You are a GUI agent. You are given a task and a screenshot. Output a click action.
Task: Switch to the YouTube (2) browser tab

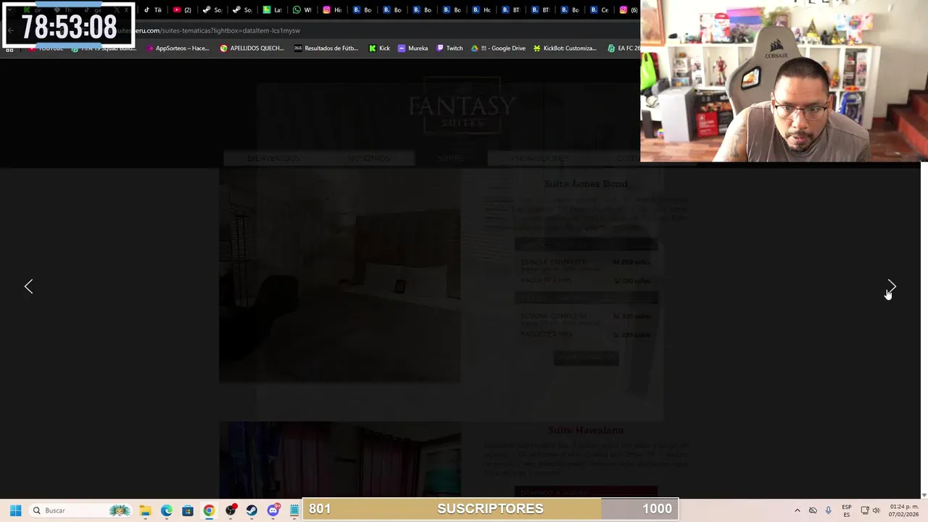click(x=182, y=10)
